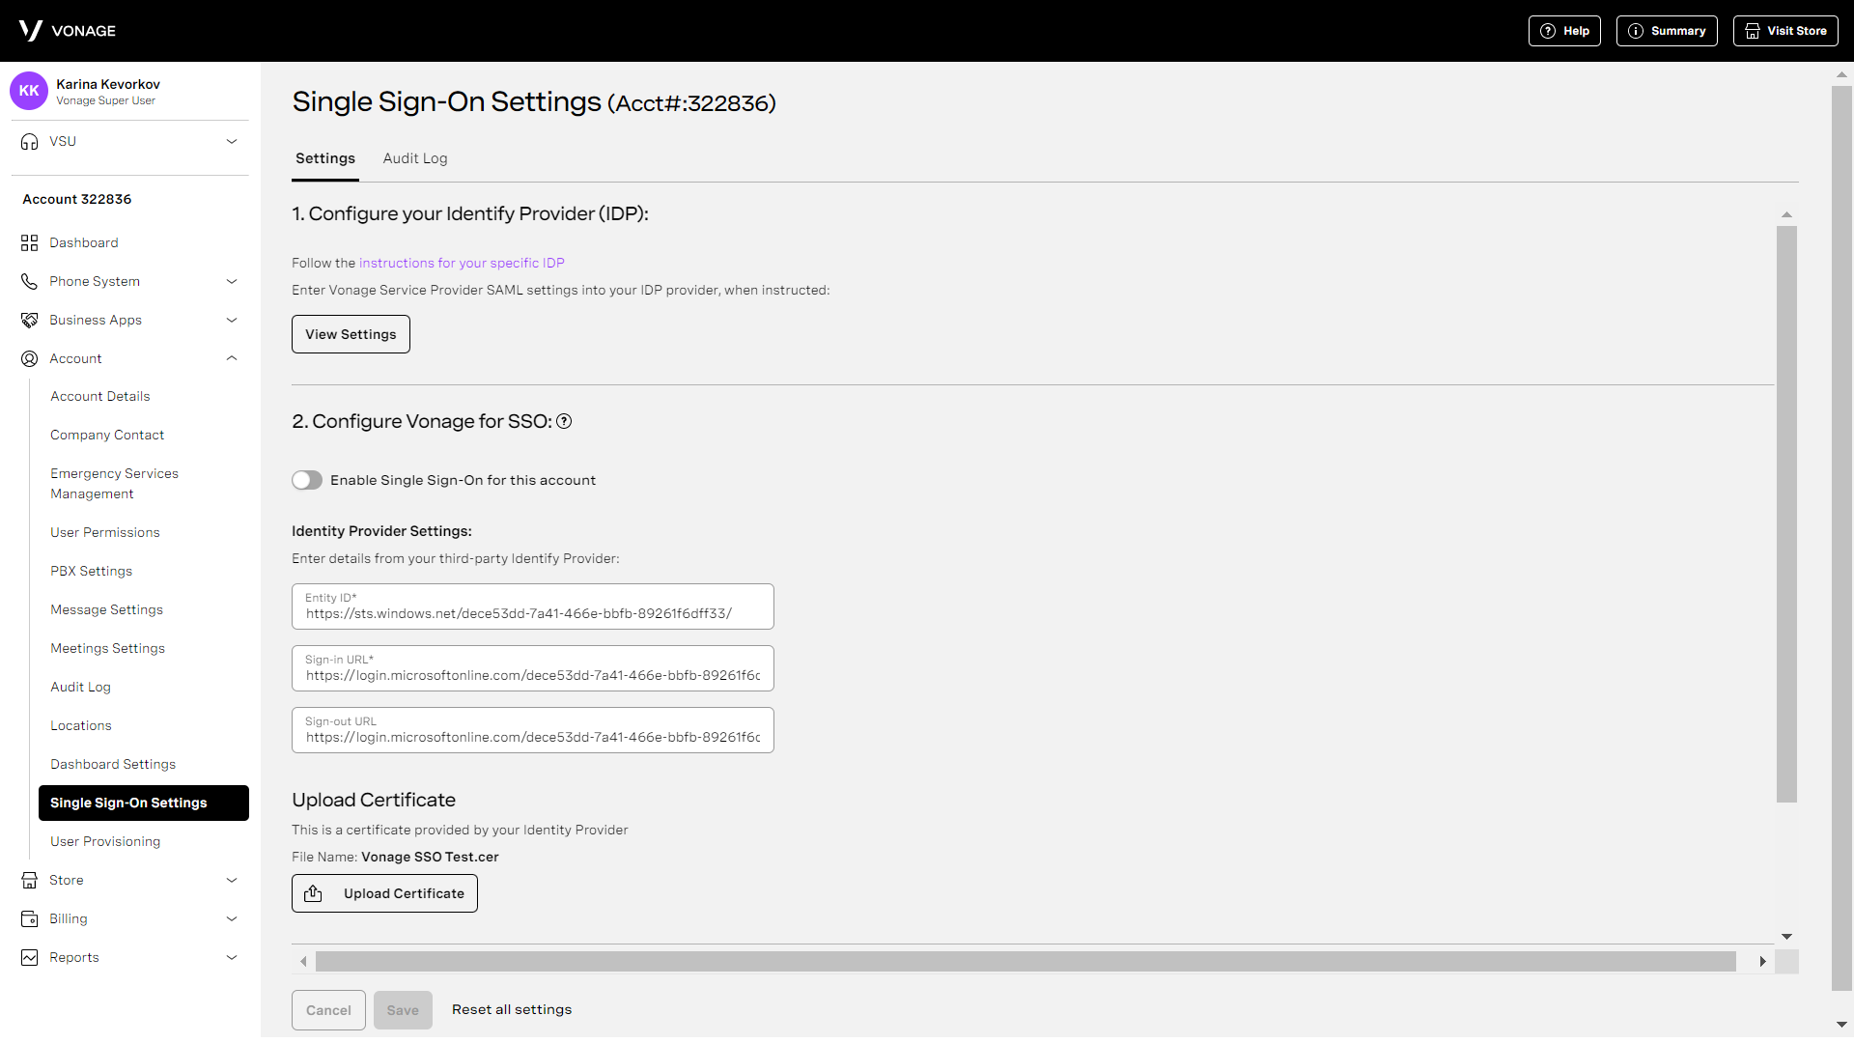Click the right arrow of the horizontal scrollbar
Image resolution: width=1854 pixels, height=1043 pixels.
(1762, 961)
